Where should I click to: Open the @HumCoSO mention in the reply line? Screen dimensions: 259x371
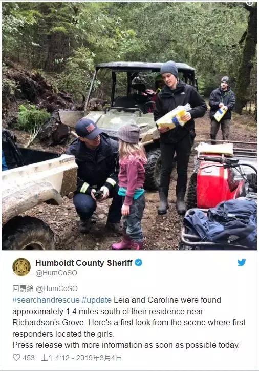pyautogui.click(x=57, y=288)
